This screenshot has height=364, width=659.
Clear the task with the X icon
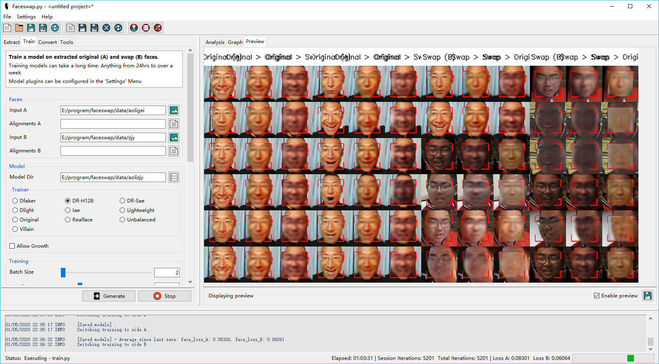click(x=106, y=28)
